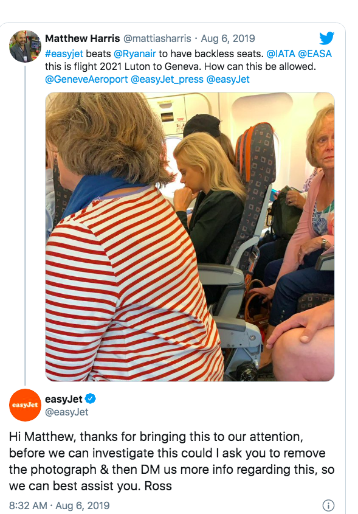Image resolution: width=358 pixels, height=514 pixels.
Task: Open Matthew Harris profile avatar
Action: click(25, 46)
